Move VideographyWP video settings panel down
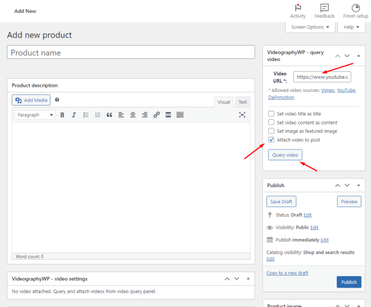 [237, 279]
